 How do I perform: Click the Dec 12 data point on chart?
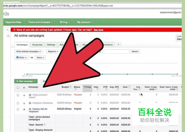(177, 74)
